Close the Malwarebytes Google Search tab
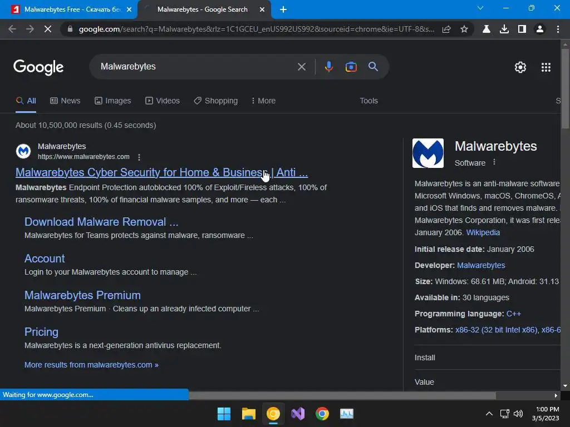 point(262,9)
